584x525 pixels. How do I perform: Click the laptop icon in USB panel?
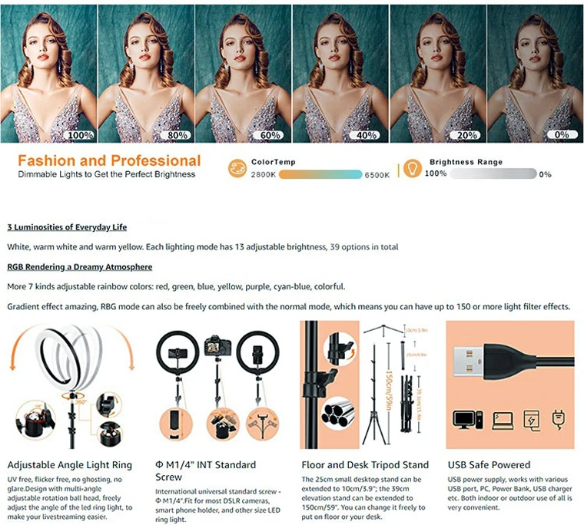[503, 421]
